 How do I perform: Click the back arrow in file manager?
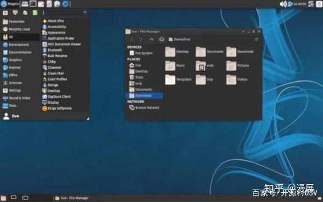pos(132,39)
